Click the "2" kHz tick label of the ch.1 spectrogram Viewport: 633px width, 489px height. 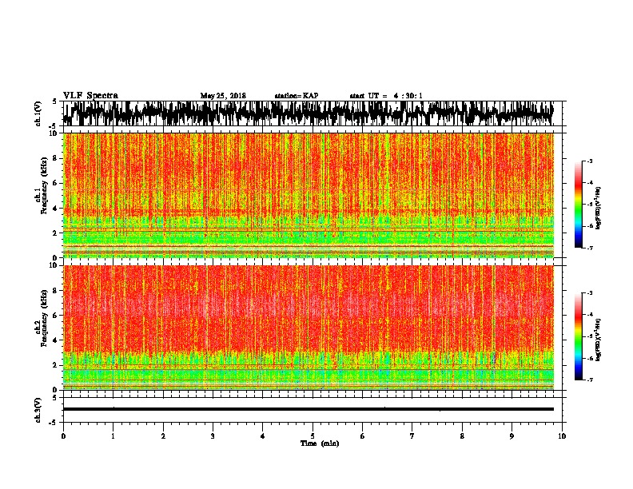click(55, 233)
